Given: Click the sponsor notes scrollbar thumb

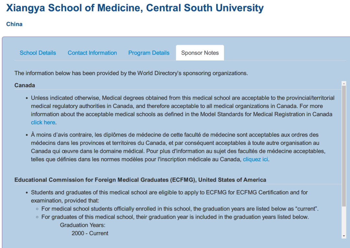Looking at the screenshot, I should 344,146.
